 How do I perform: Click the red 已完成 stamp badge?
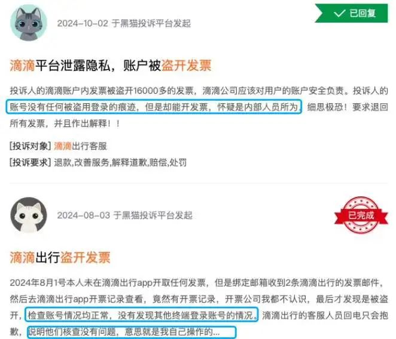click(361, 215)
